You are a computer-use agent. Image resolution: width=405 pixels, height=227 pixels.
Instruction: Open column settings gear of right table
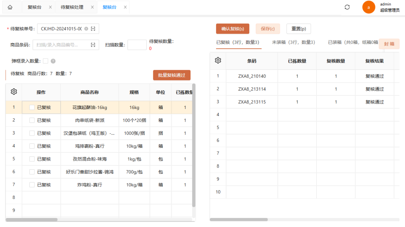click(x=218, y=61)
